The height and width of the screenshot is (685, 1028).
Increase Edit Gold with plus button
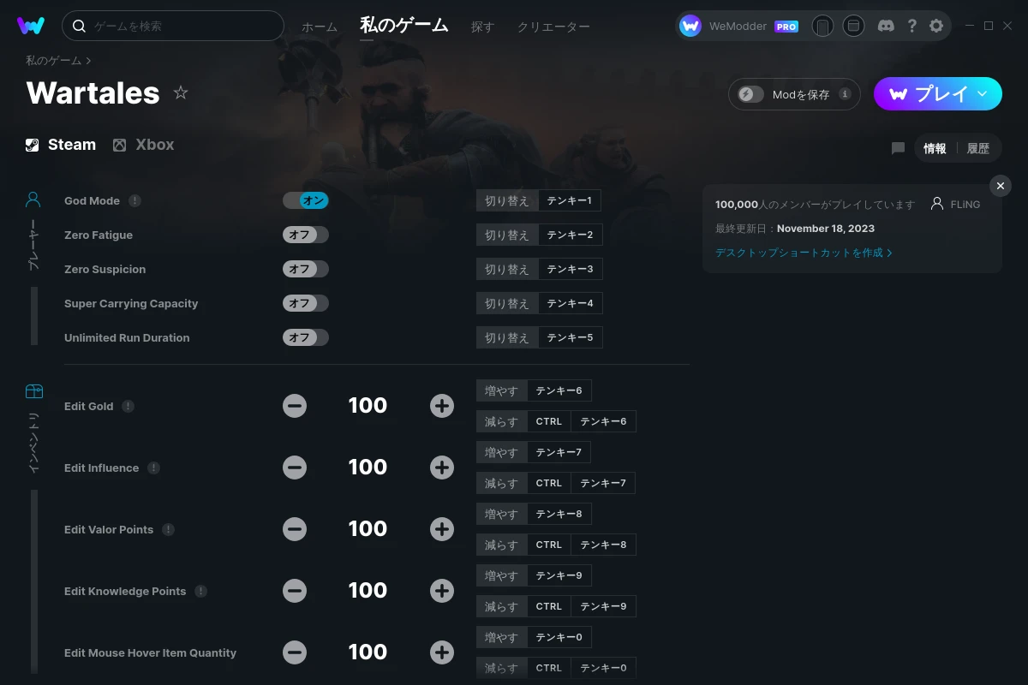coord(442,406)
